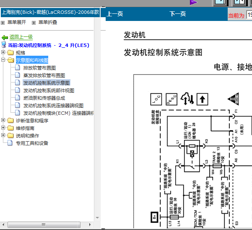252x230 pixels.
Task: Select 发动机控制系统示意图 tree entry
Action: click(x=47, y=83)
